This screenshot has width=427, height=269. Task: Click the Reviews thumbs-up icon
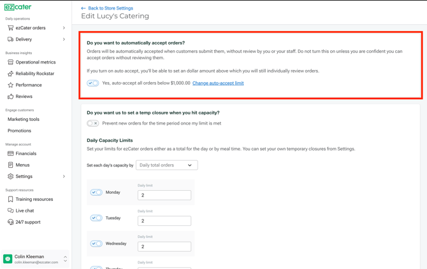(x=10, y=97)
